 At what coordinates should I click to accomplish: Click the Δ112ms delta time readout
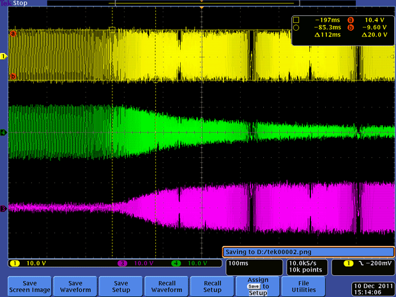tap(328, 34)
